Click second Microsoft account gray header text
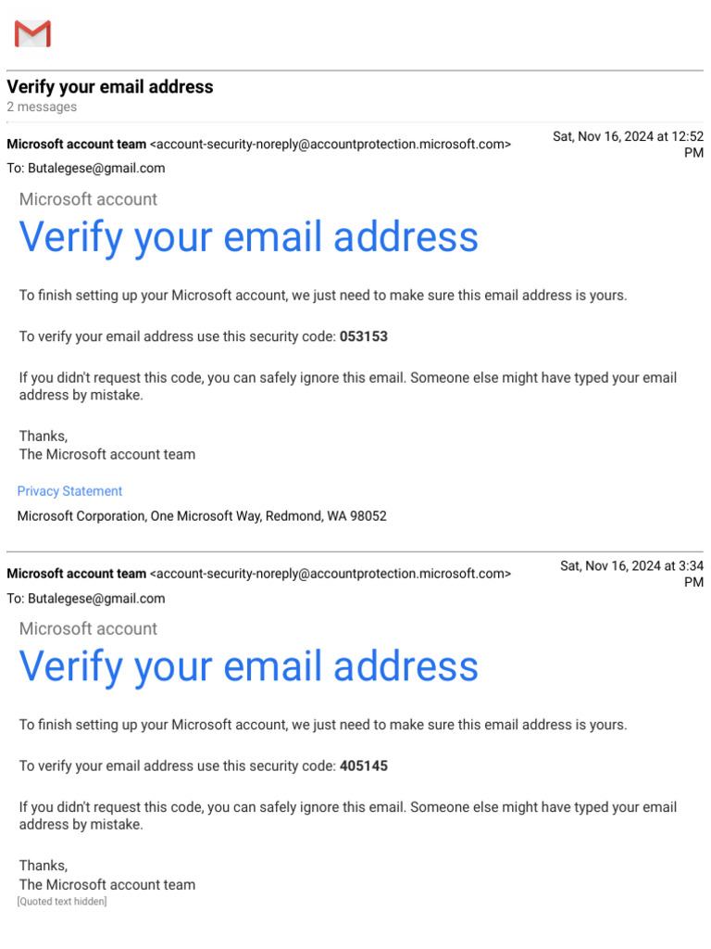Screen dimensions: 711x949 [x=88, y=628]
